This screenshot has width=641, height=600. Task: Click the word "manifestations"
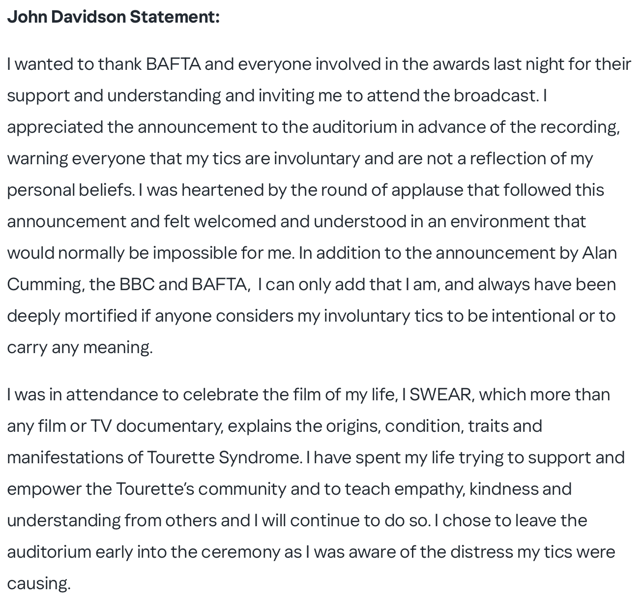click(x=65, y=457)
